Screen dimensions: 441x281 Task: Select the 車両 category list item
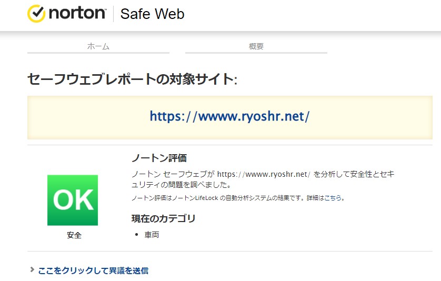tap(152, 235)
